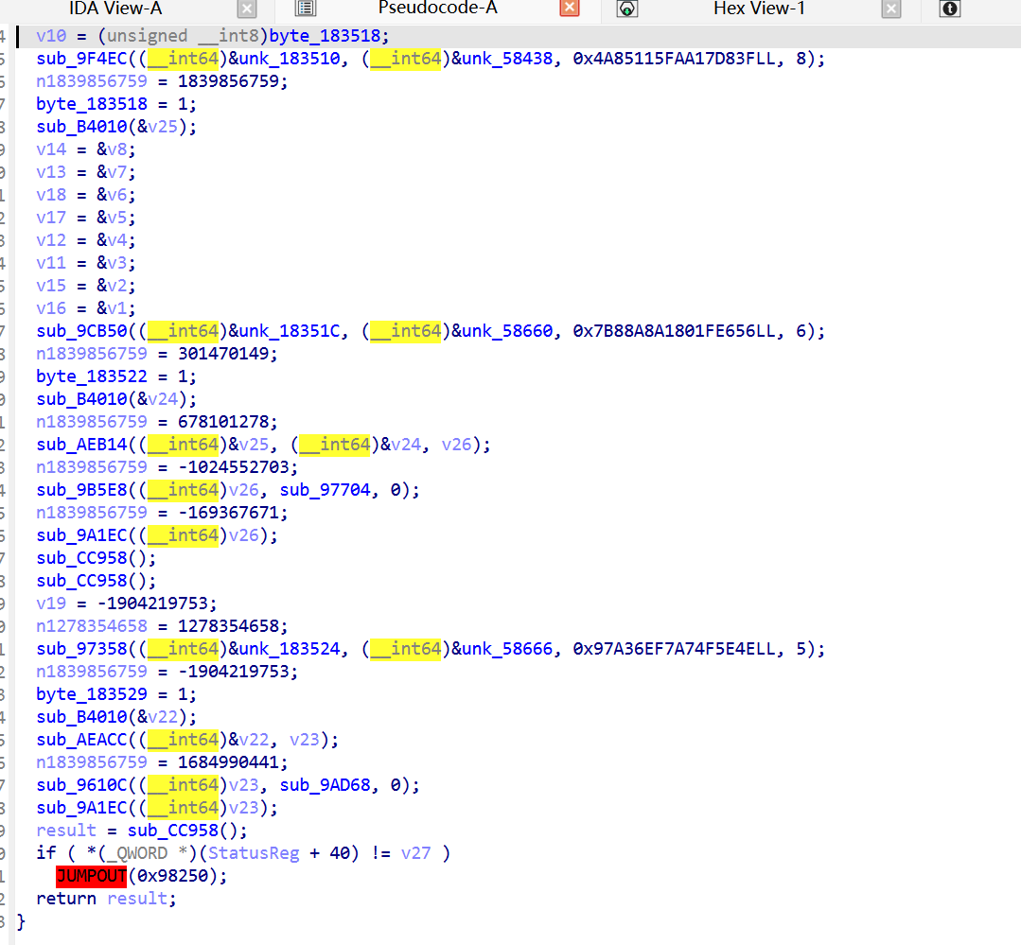Click byte_183522 assignment variable
This screenshot has height=945, width=1021.
92,376
